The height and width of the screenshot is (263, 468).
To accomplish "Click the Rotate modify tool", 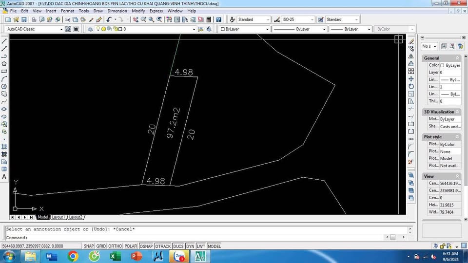I will click(x=411, y=86).
